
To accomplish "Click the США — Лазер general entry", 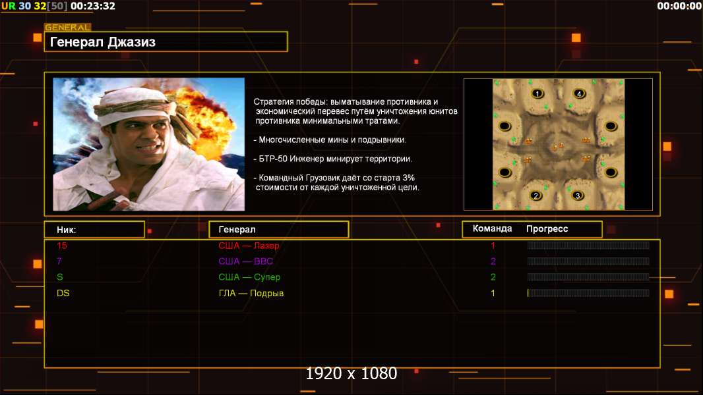I will tap(249, 246).
